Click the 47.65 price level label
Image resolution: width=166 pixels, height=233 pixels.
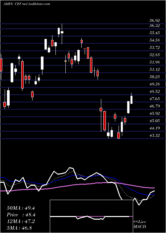click(154, 99)
